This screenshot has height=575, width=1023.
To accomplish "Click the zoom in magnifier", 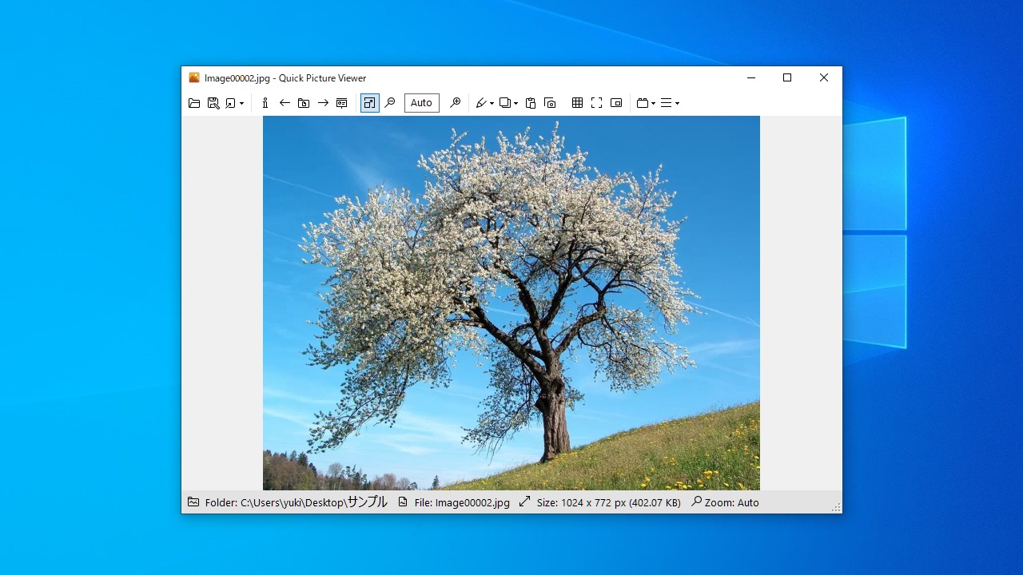I will pyautogui.click(x=456, y=103).
